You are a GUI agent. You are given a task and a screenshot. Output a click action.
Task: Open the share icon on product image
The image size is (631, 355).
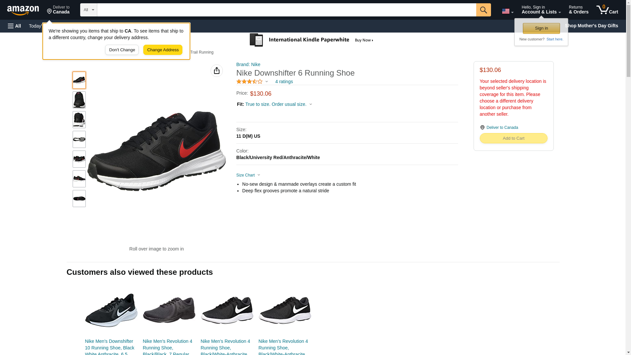pos(217,71)
